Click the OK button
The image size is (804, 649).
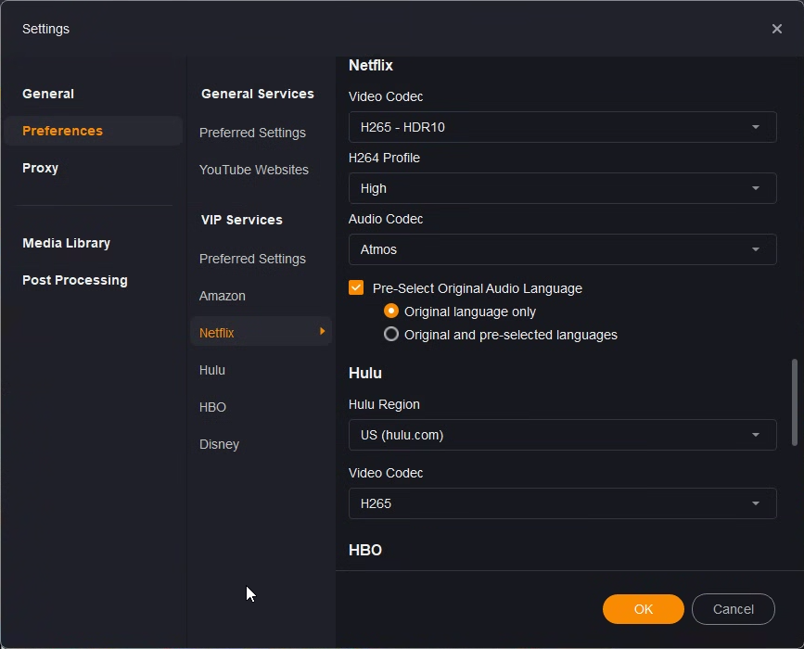tap(644, 609)
